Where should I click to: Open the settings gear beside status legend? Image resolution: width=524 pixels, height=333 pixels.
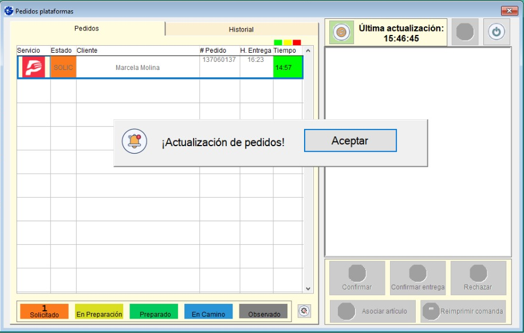(x=304, y=311)
